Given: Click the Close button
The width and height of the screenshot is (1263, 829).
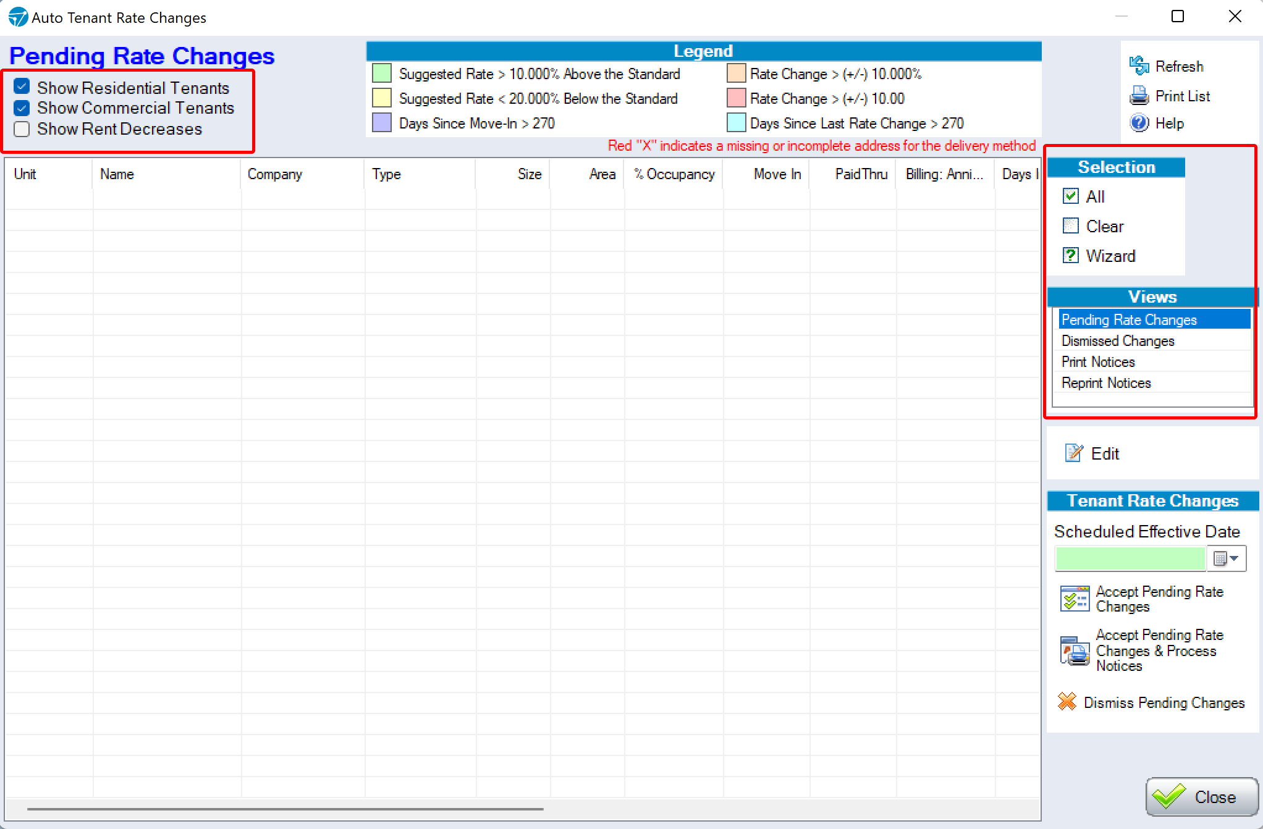Looking at the screenshot, I should coord(1202,797).
